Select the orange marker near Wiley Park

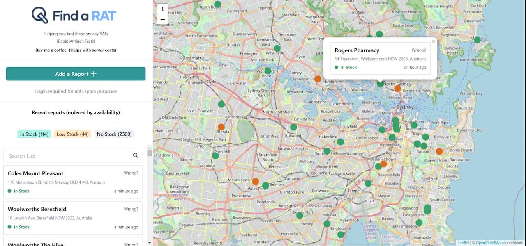[x=256, y=181]
